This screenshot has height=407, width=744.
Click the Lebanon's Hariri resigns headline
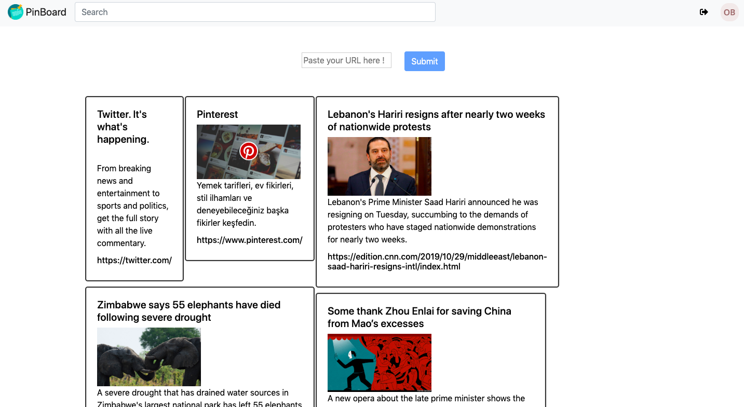pyautogui.click(x=436, y=120)
